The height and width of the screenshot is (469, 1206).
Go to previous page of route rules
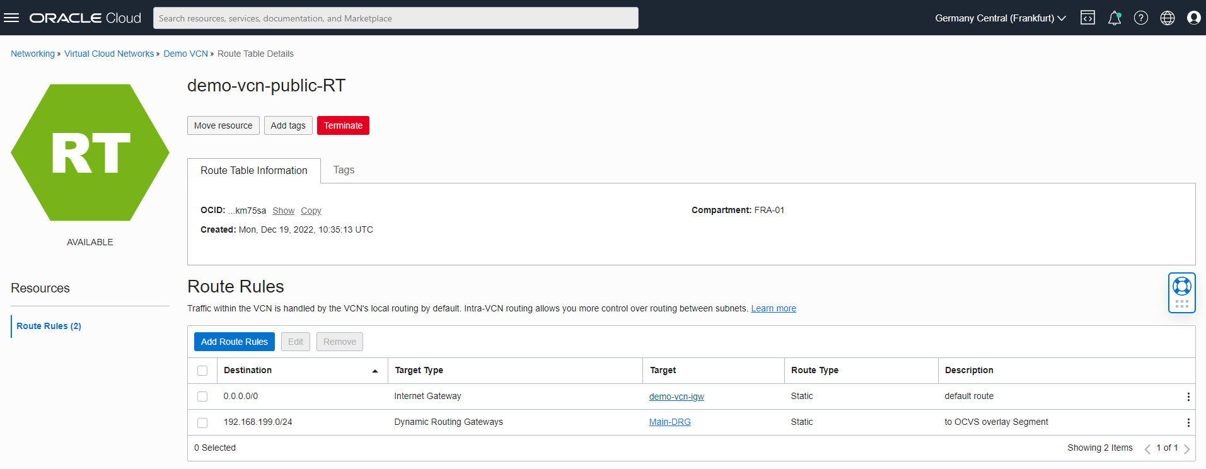tap(1147, 449)
